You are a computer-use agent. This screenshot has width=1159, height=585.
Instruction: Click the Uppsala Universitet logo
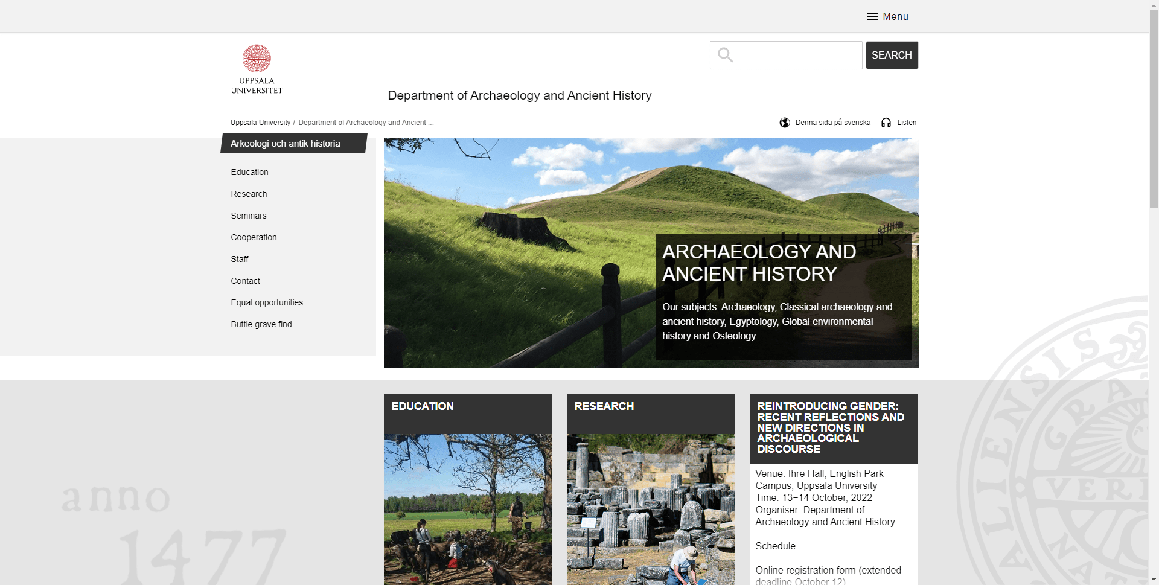pos(257,69)
